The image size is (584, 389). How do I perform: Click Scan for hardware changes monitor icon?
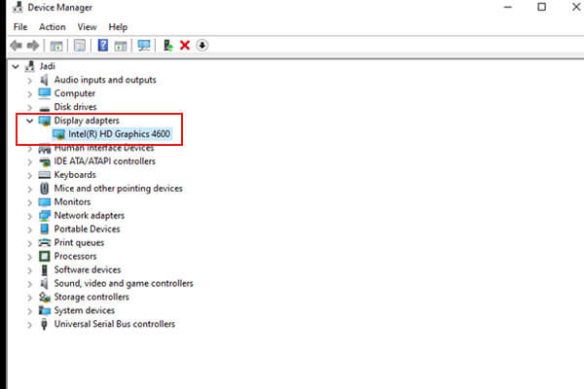[144, 46]
